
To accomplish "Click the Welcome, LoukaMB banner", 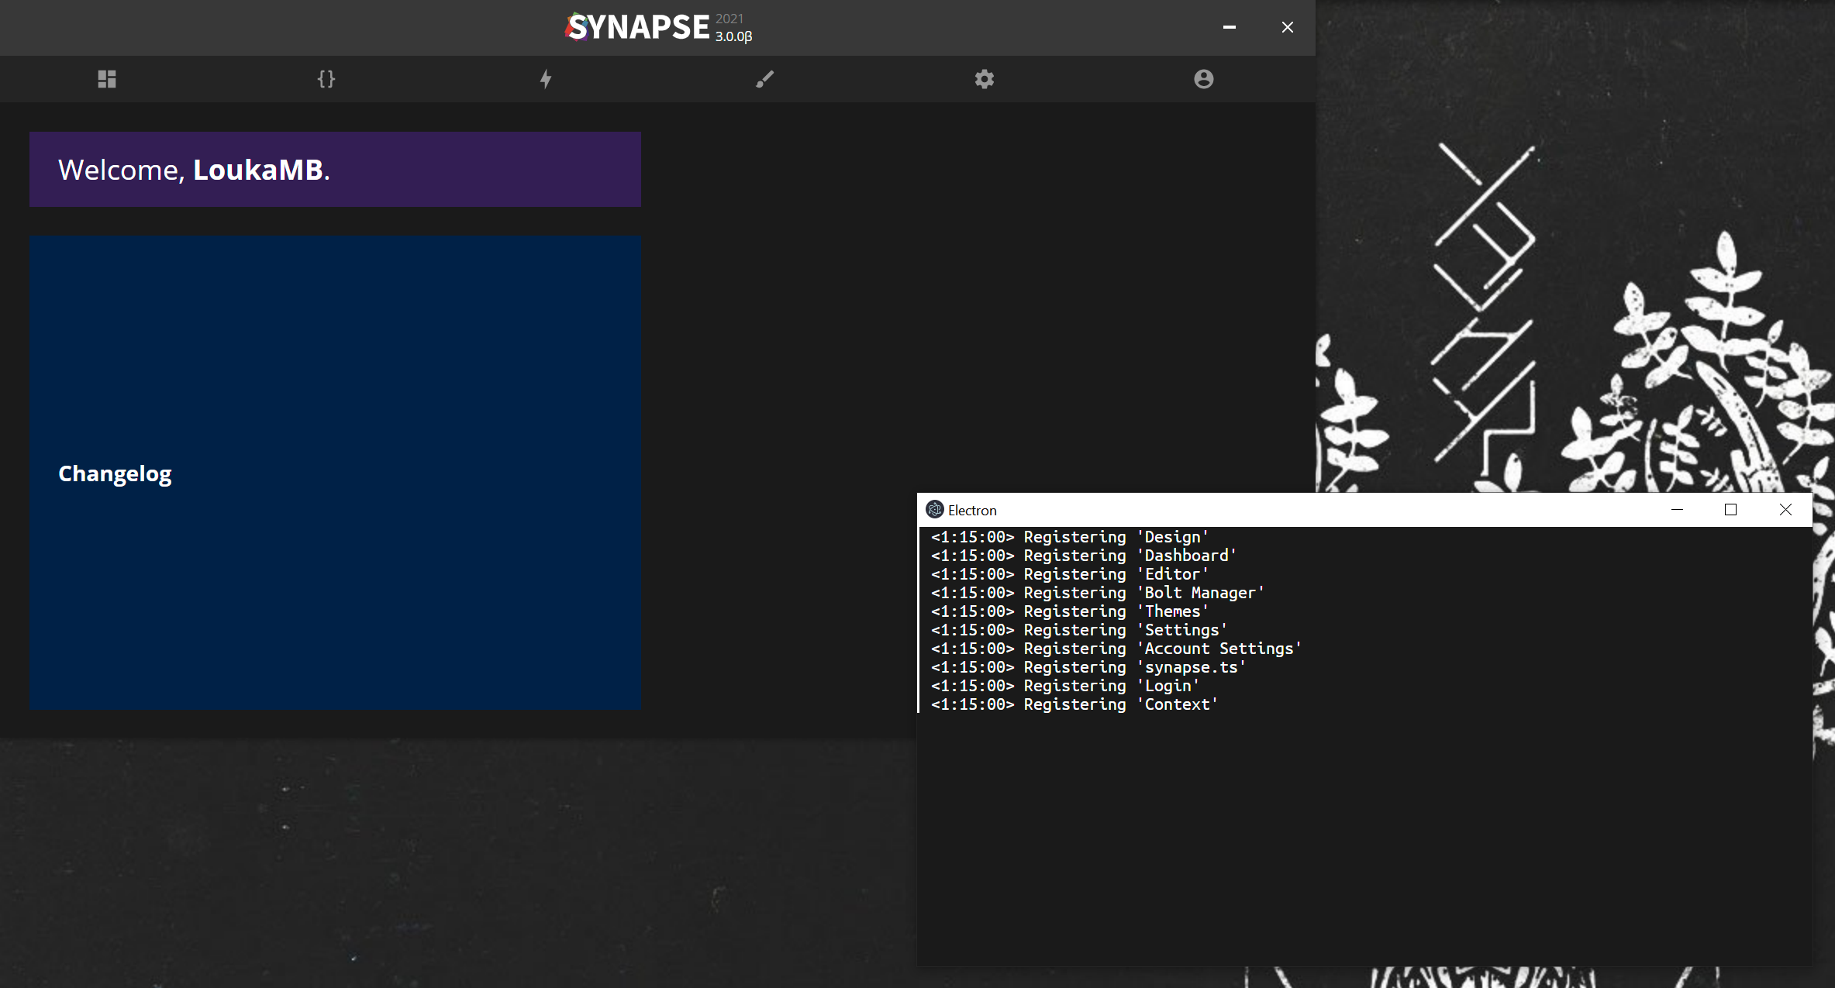I will point(335,170).
